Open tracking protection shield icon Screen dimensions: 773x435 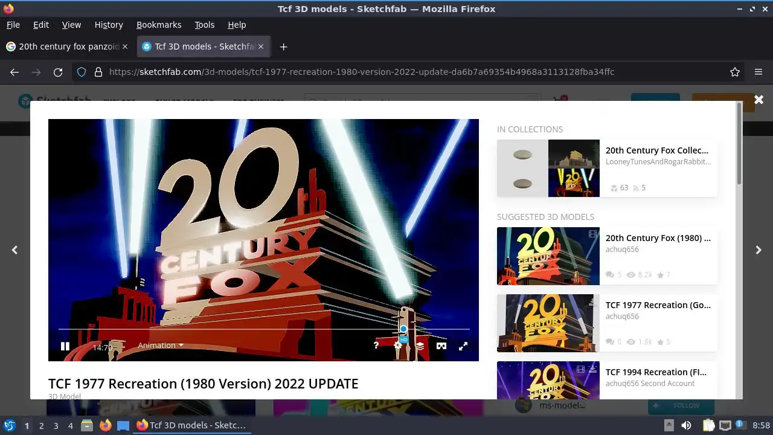click(x=82, y=72)
